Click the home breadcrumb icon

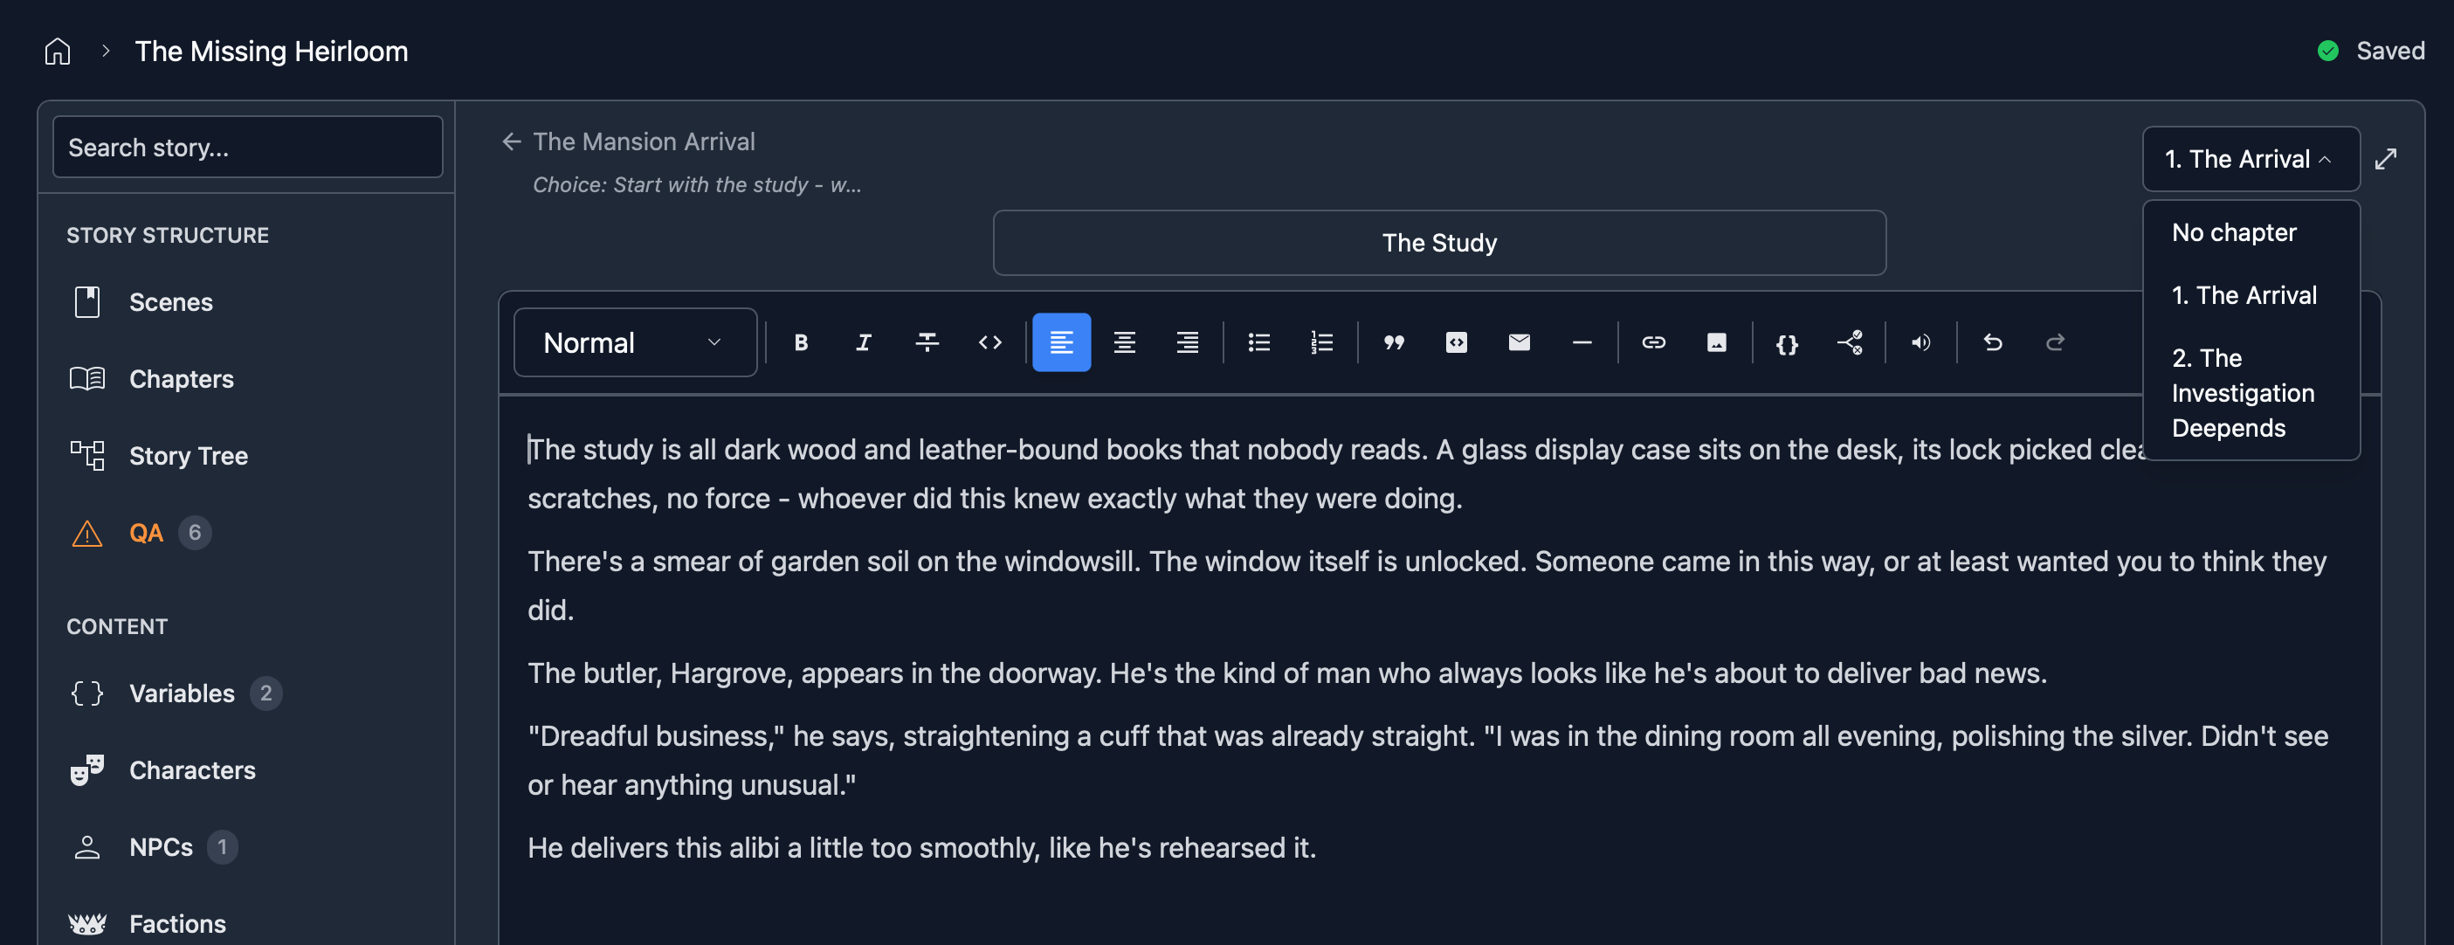click(56, 51)
